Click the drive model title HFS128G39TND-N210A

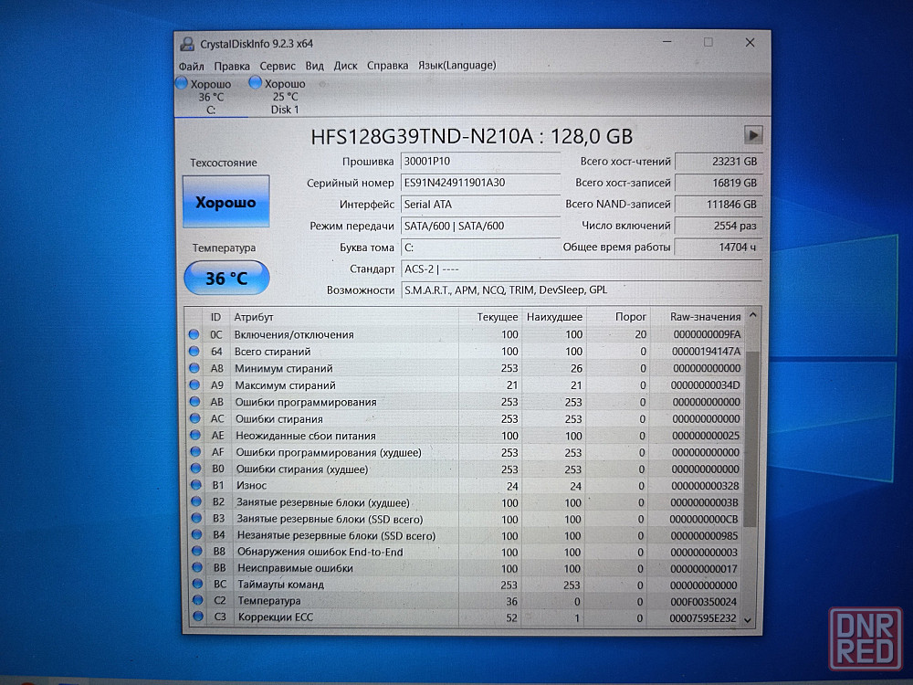tap(422, 137)
